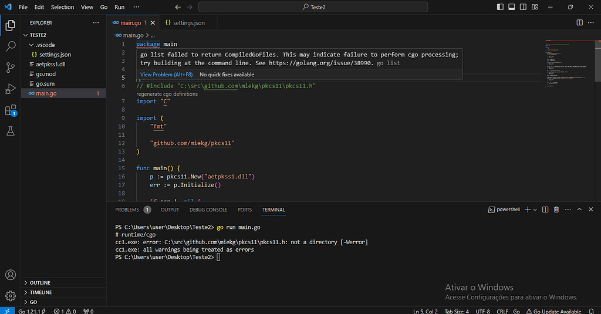The width and height of the screenshot is (601, 314).
Task: Switch to settings.json editor tab
Action: [x=188, y=23]
